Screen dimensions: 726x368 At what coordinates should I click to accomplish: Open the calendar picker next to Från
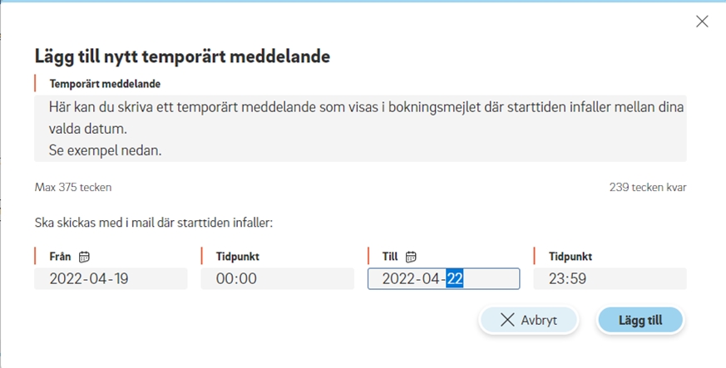click(x=84, y=257)
